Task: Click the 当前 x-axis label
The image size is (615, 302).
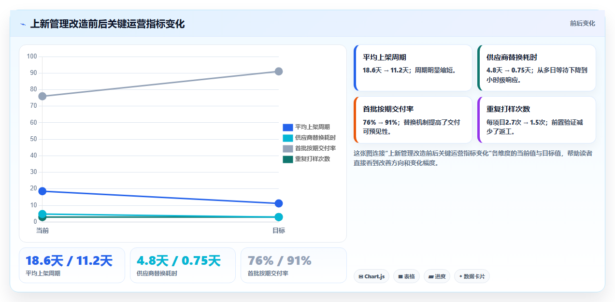Action: 43,230
